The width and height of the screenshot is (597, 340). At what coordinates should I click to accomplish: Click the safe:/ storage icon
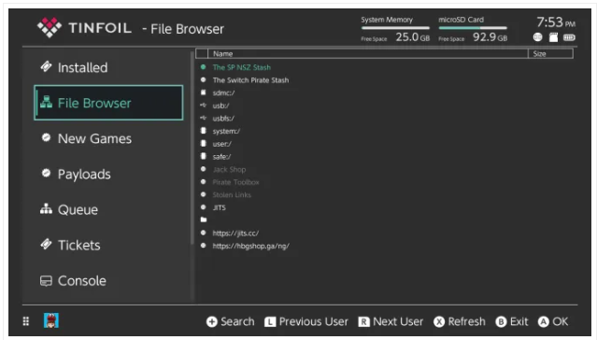tap(204, 156)
